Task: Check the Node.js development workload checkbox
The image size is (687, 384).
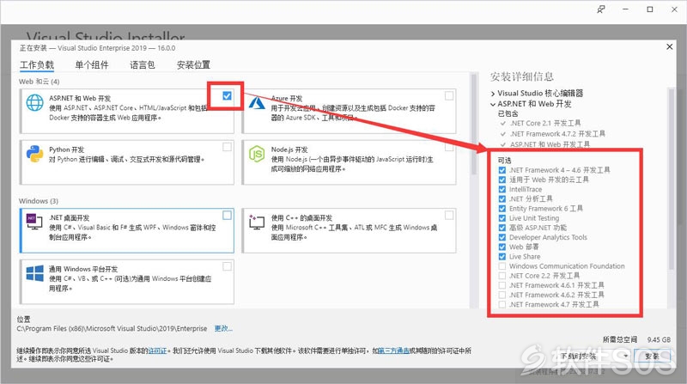Action: [x=449, y=147]
